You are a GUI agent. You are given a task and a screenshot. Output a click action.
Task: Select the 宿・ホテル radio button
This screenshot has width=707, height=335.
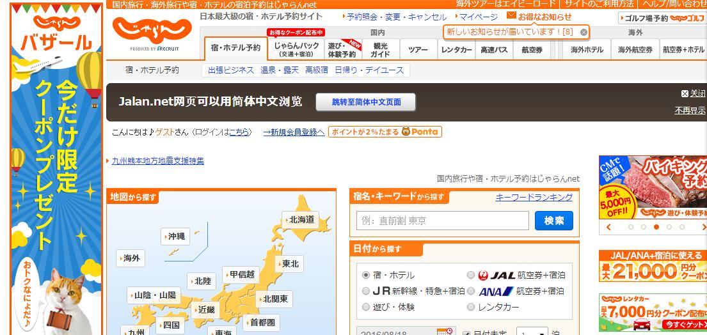point(366,275)
